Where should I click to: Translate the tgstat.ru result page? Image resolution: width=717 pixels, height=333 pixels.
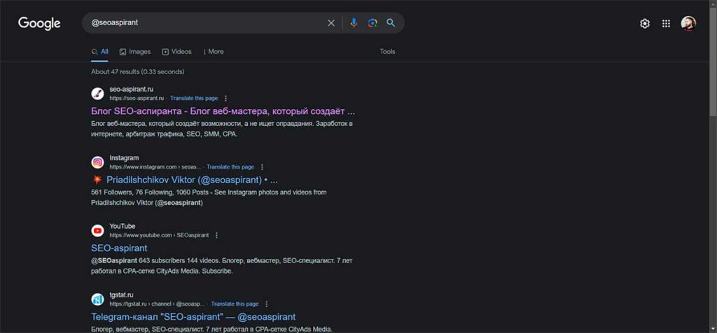(x=235, y=304)
